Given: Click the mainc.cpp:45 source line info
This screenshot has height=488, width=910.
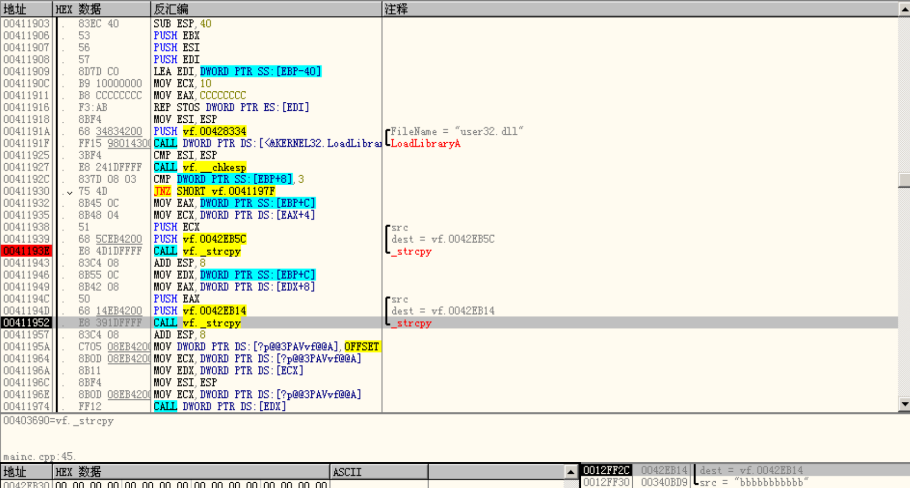Looking at the screenshot, I should 39,456.
